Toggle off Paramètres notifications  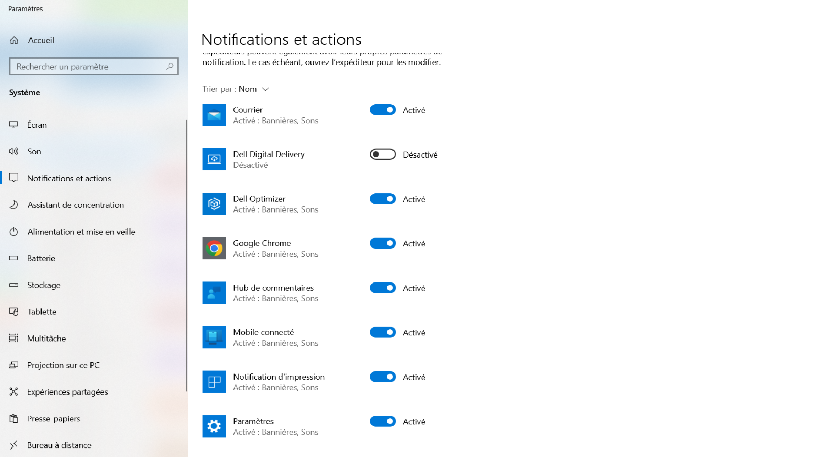[382, 421]
